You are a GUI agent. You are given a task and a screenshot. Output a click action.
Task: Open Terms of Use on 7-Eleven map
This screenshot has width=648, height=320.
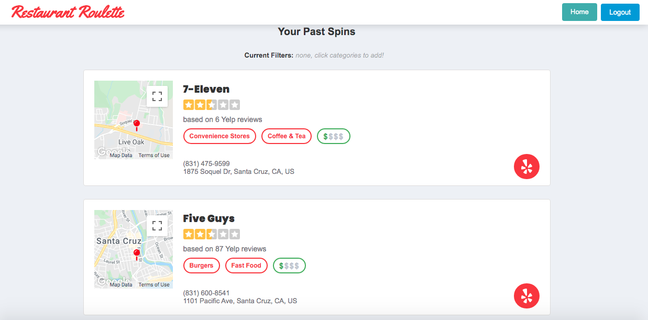(154, 156)
